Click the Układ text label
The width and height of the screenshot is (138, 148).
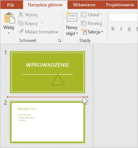[x=93, y=15]
